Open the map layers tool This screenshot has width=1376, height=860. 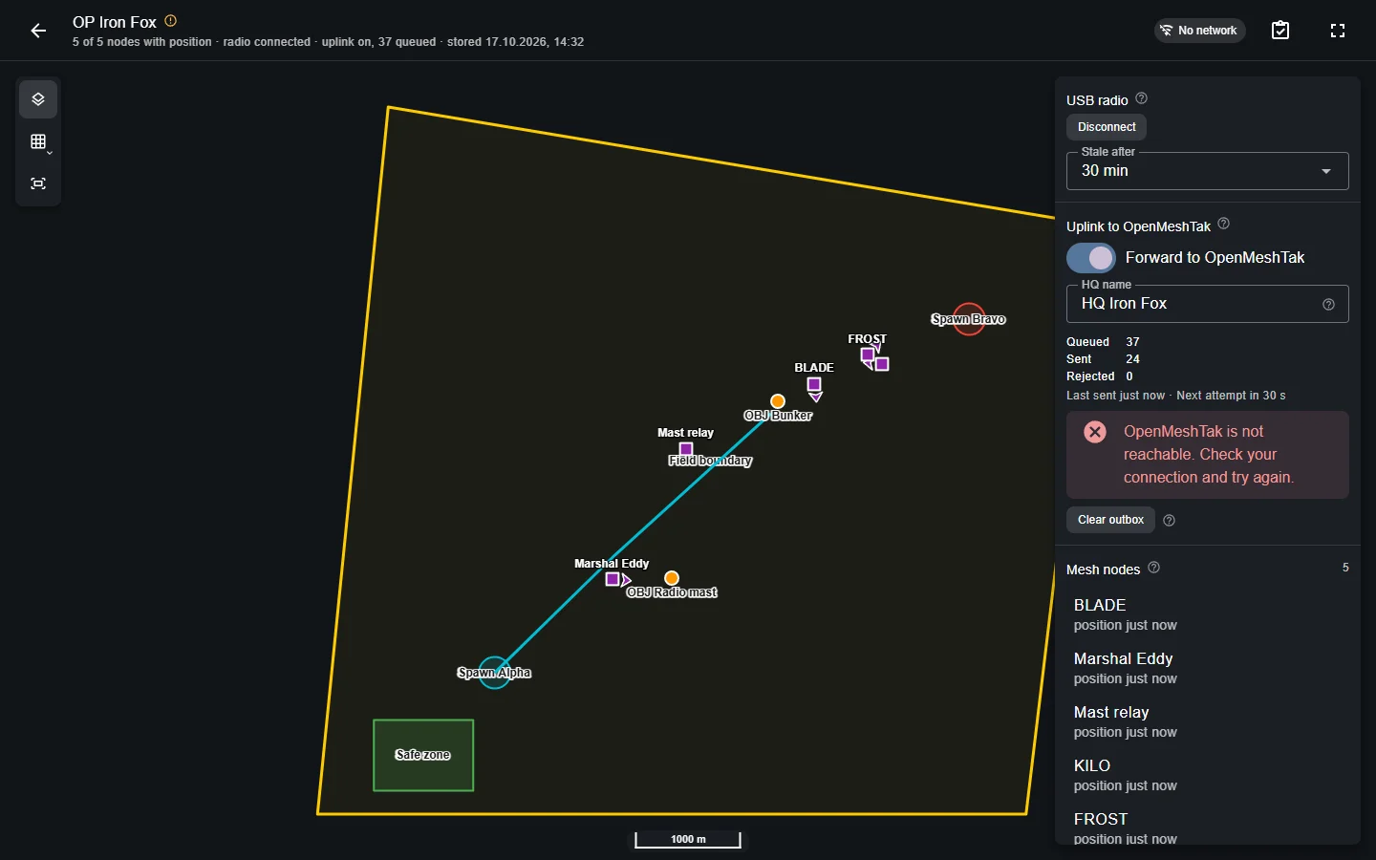[38, 99]
